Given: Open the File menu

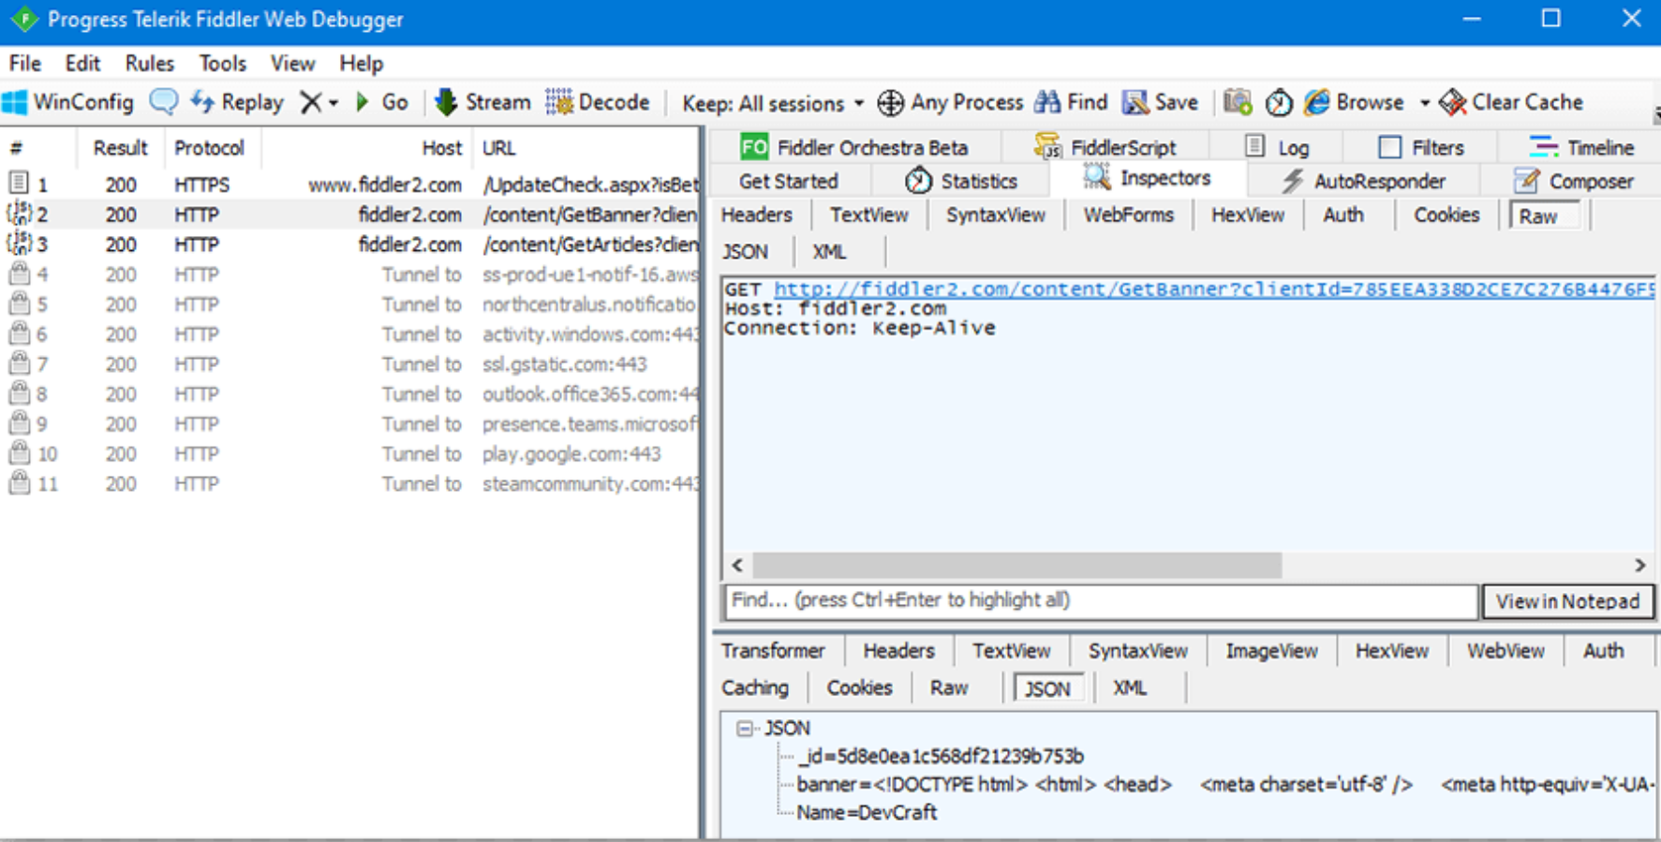Looking at the screenshot, I should (25, 63).
